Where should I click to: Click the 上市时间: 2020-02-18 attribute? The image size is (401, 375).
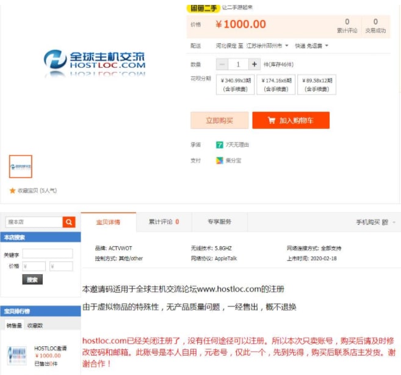[311, 258]
